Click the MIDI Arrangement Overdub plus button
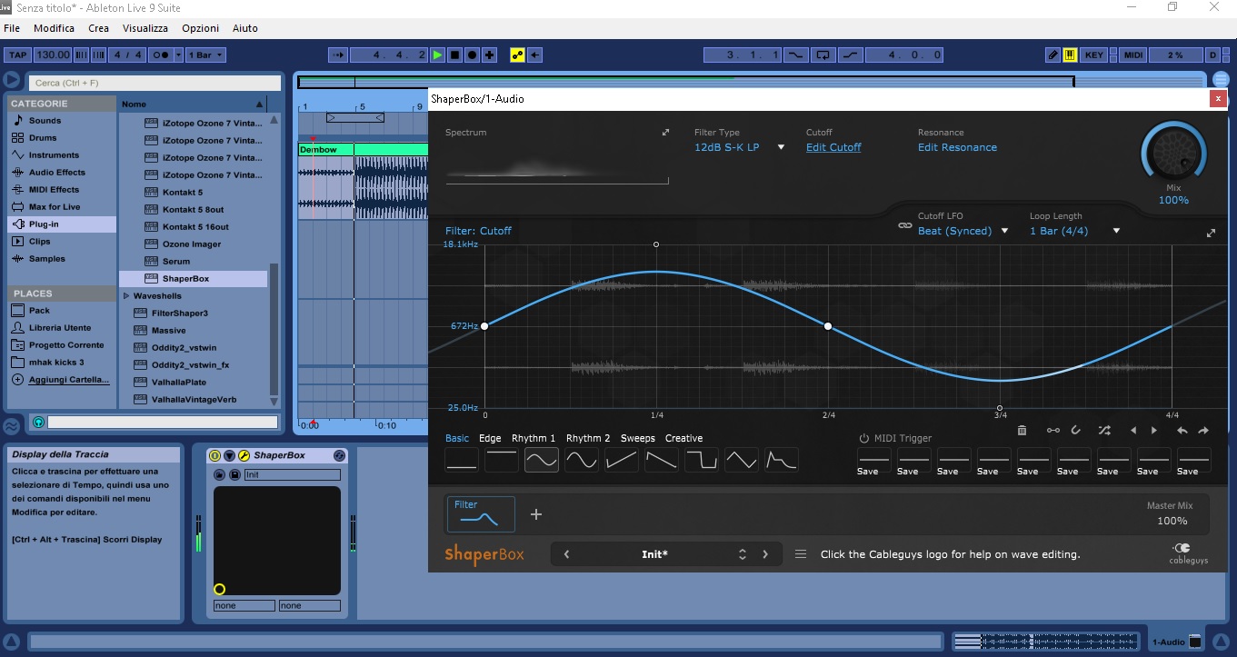1237x657 pixels. coord(490,55)
